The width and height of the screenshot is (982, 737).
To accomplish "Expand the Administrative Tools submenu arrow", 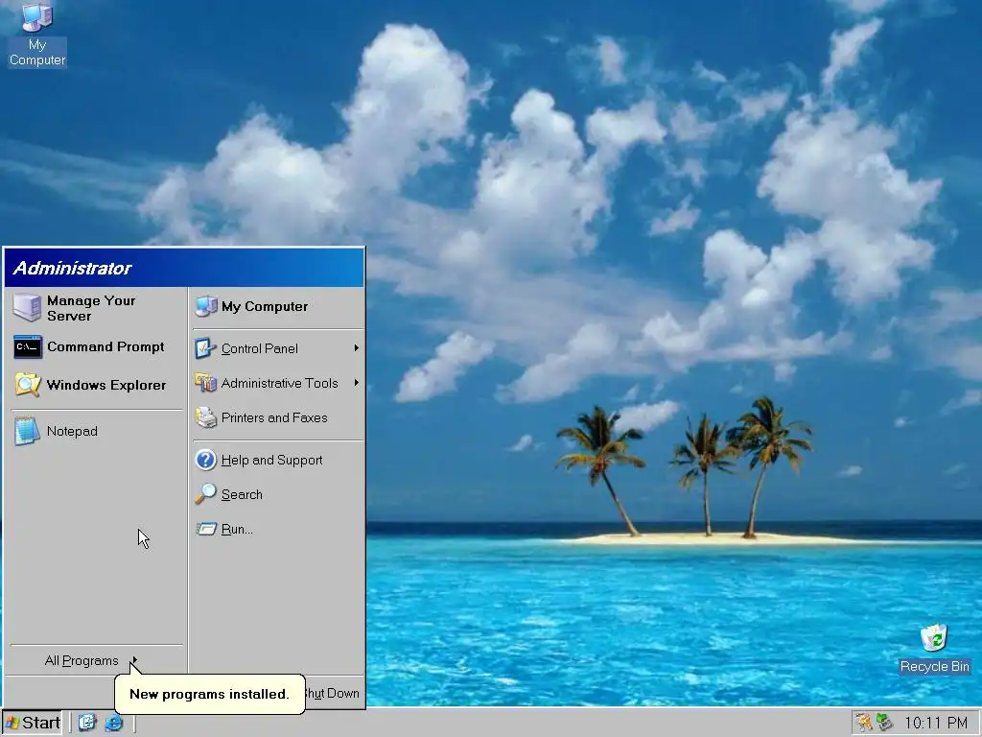I will (357, 382).
